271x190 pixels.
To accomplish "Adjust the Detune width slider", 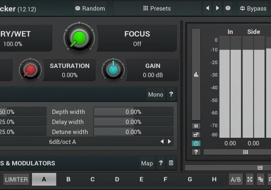I will [x=133, y=132].
